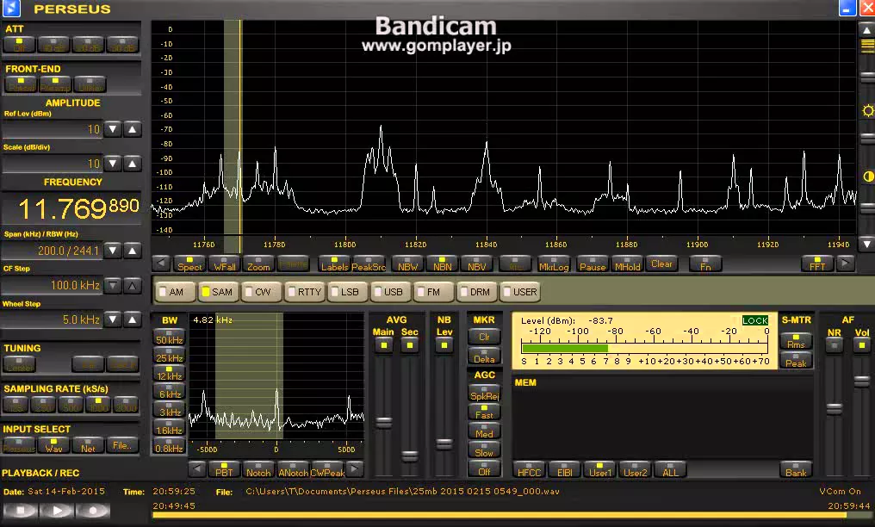This screenshot has width=875, height=527.
Task: Select DRM demodulation mode
Action: pyautogui.click(x=478, y=292)
